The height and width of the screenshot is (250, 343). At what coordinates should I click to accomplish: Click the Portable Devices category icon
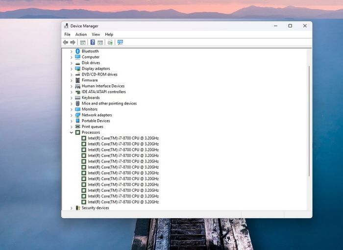(x=77, y=121)
